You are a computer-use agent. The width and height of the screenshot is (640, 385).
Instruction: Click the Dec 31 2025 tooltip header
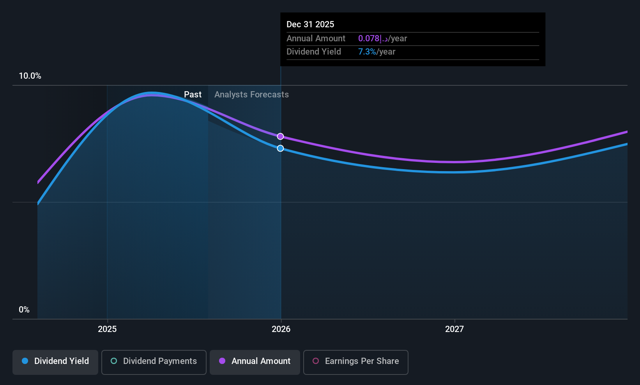[x=310, y=25]
